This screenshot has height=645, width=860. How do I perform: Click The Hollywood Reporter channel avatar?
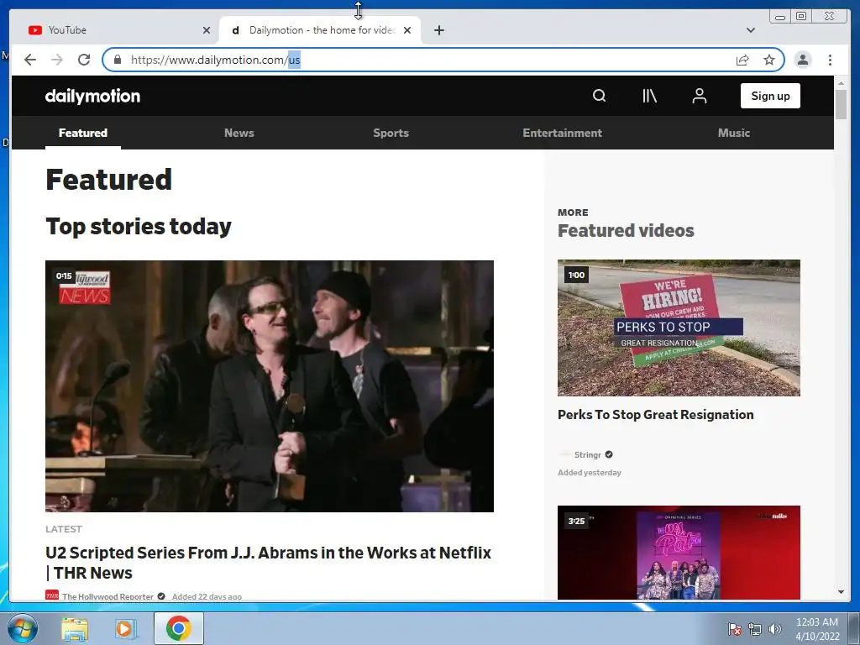pyautogui.click(x=52, y=595)
